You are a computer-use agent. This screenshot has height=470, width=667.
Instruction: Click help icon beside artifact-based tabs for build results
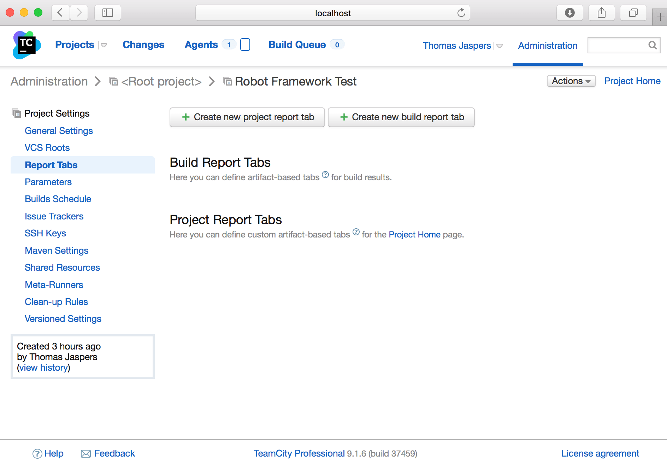tap(325, 175)
